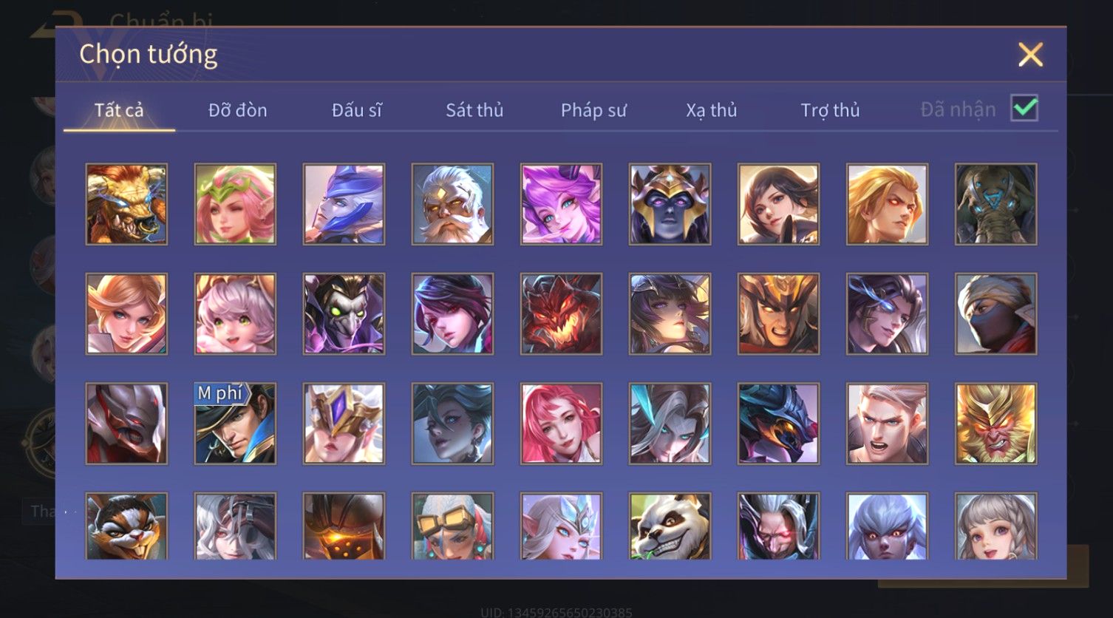The image size is (1113, 618).
Task: Filter heroes by Xạ thủ
Action: 712,110
